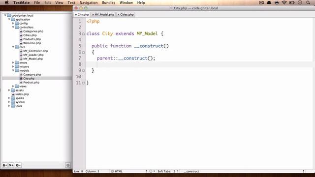Open MY_Controller.php in the core folder
The width and height of the screenshot is (315, 177).
click(x=35, y=51)
